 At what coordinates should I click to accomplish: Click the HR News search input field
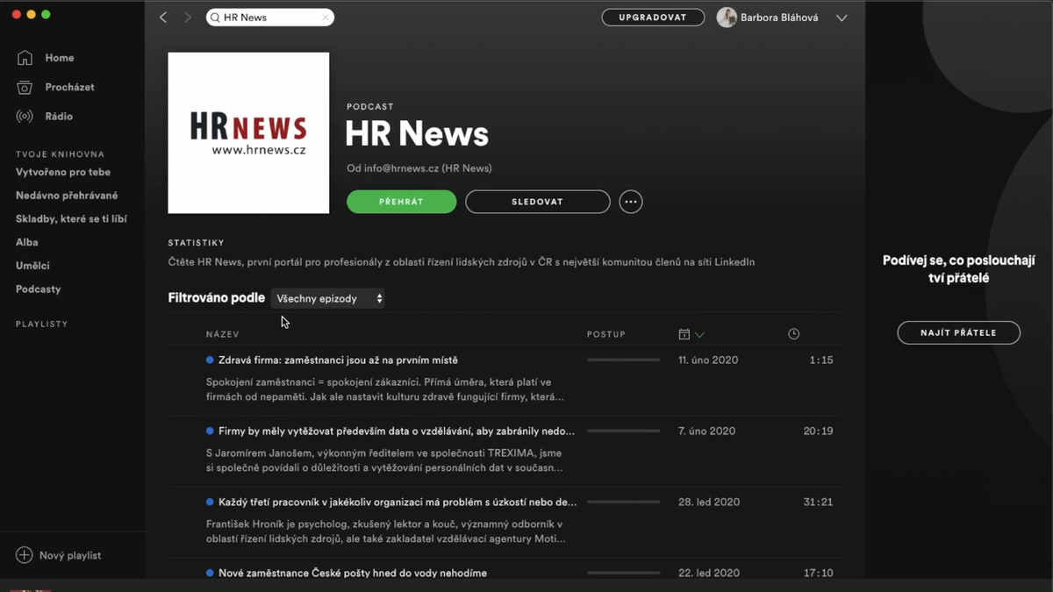point(270,18)
